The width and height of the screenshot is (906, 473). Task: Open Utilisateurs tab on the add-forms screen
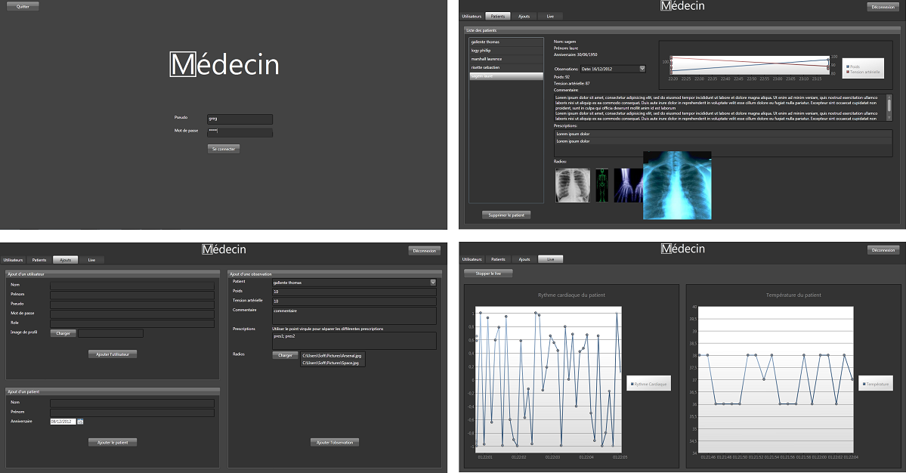pos(13,260)
